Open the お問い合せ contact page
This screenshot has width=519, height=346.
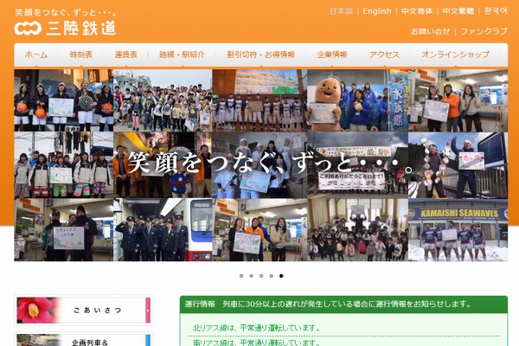430,31
